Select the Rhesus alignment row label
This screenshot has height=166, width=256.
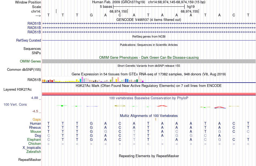pyautogui.click(x=35, y=127)
